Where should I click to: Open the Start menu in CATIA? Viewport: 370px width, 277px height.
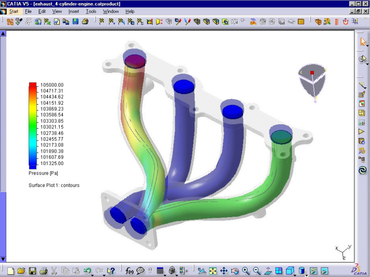[x=14, y=11]
